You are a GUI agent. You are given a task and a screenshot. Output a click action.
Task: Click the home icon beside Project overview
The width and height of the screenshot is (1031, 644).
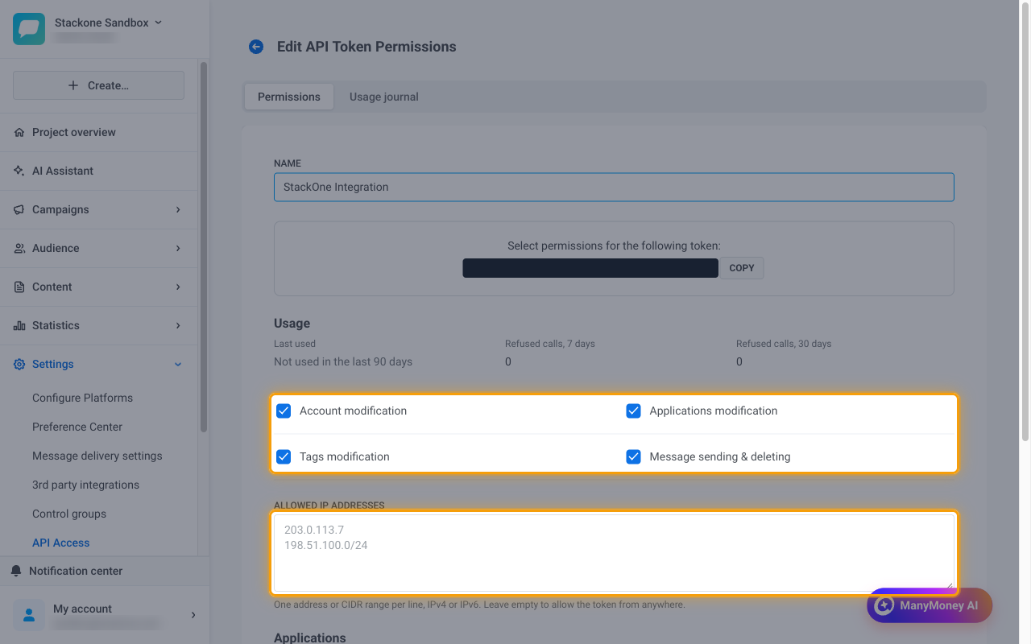tap(19, 132)
